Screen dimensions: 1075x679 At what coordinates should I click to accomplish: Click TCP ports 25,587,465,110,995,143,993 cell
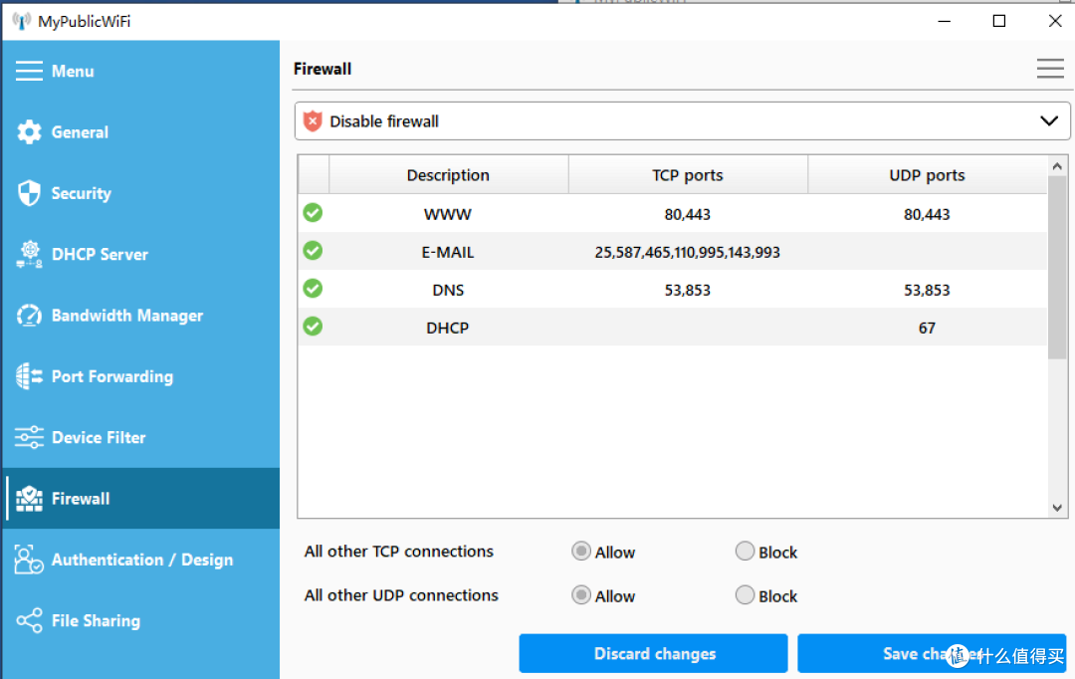(x=688, y=252)
